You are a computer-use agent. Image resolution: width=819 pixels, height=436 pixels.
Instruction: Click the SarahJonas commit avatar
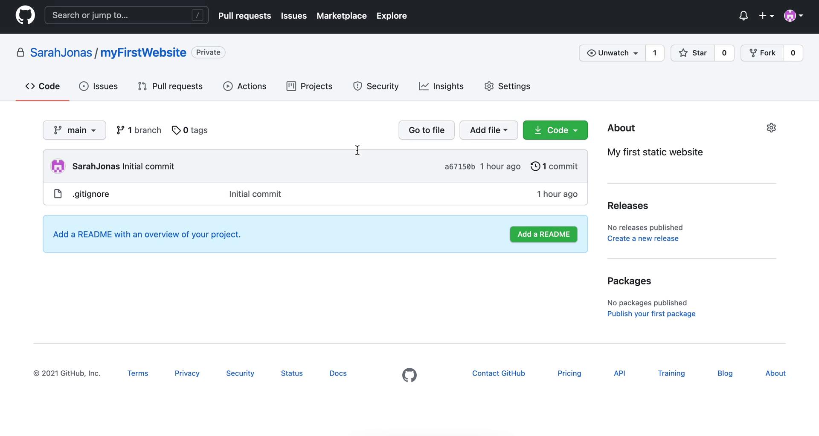point(58,166)
